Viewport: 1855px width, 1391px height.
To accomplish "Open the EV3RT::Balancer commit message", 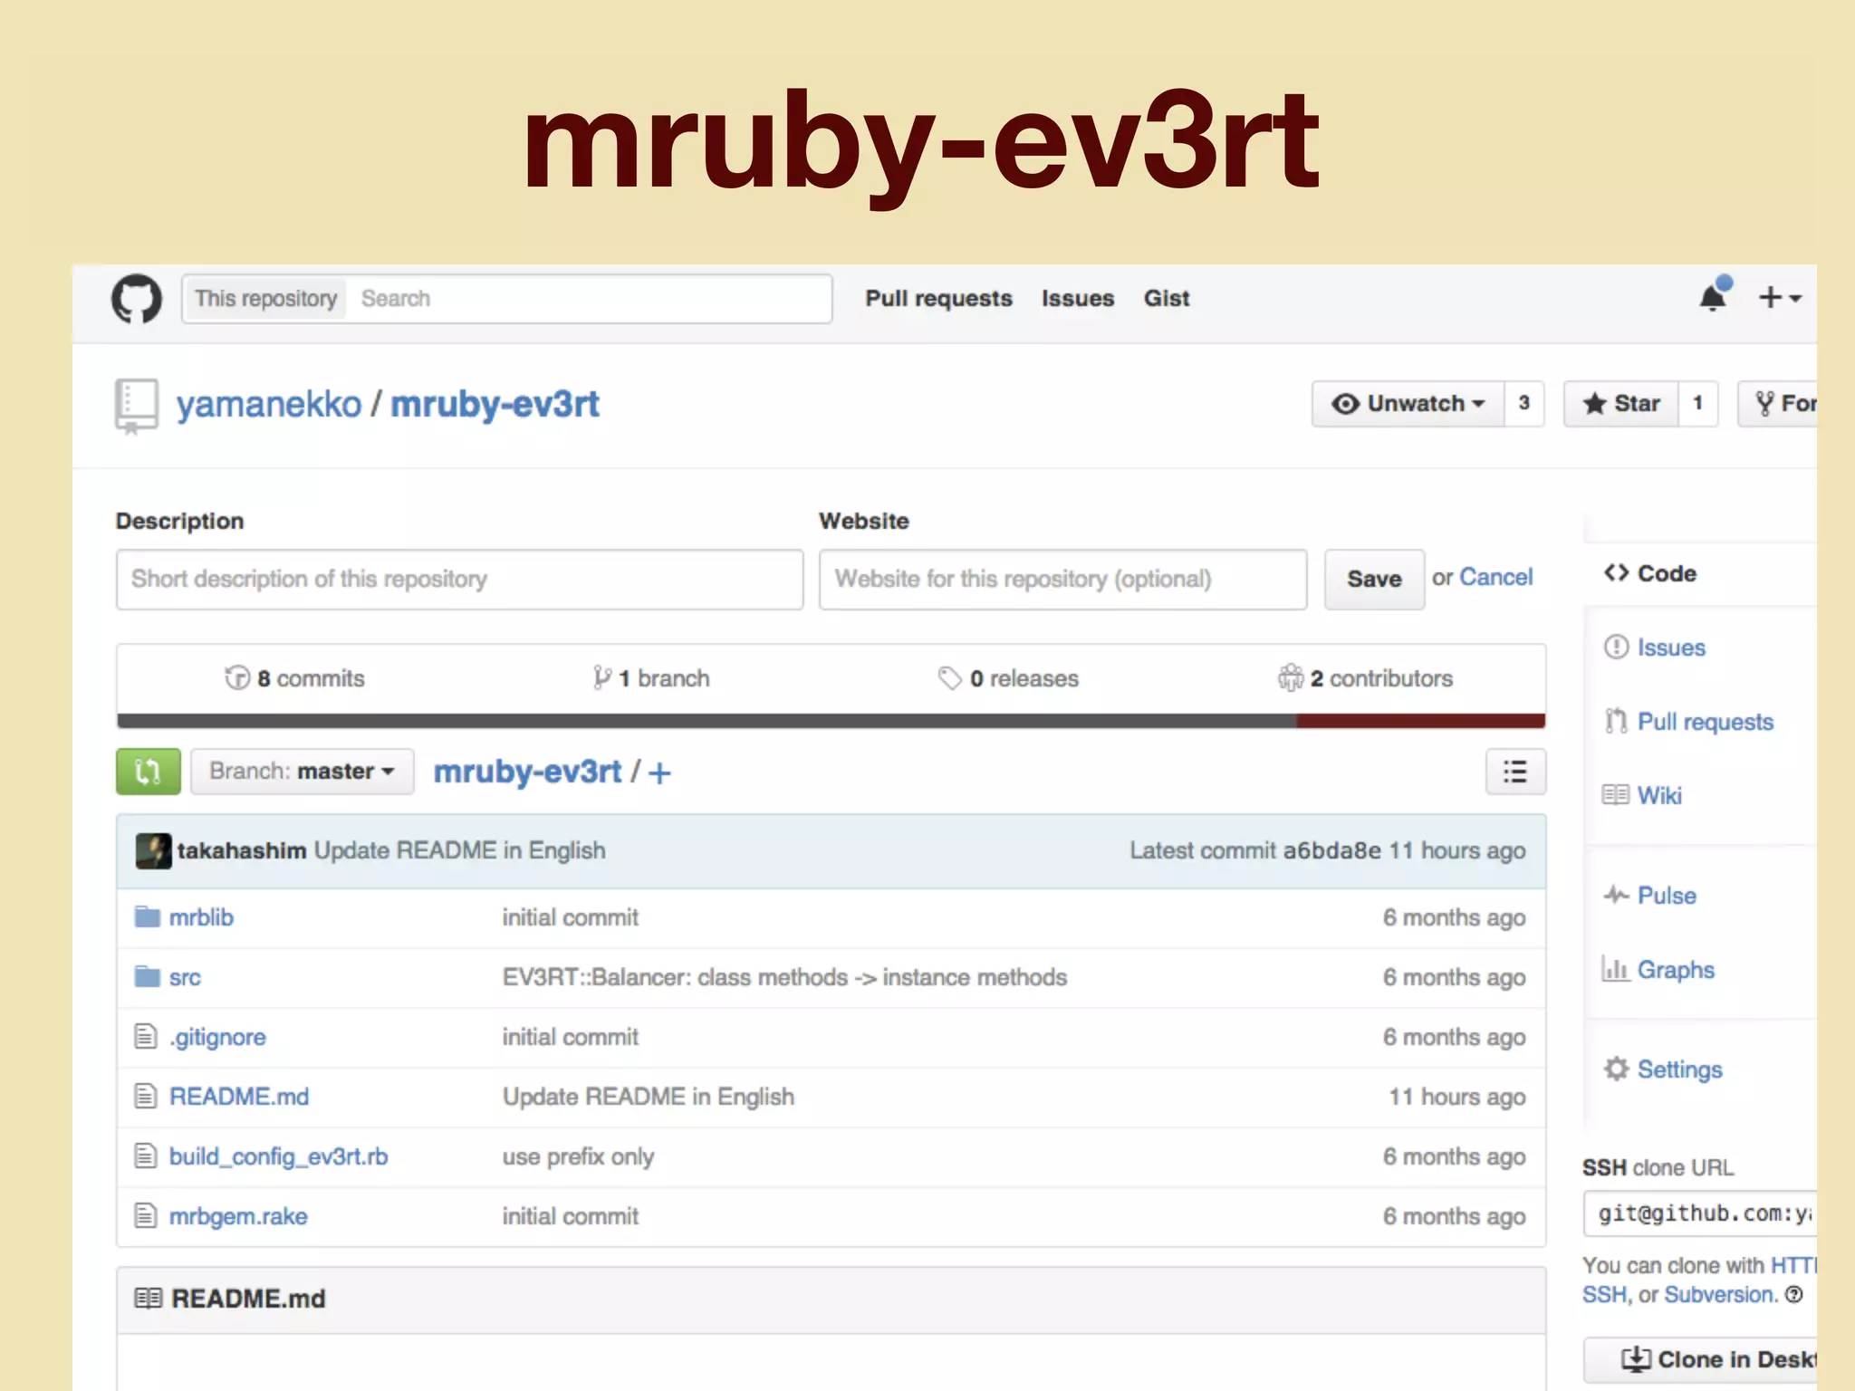I will [784, 977].
